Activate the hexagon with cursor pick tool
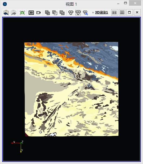This screenshot has height=164, width=143. pos(85,13)
